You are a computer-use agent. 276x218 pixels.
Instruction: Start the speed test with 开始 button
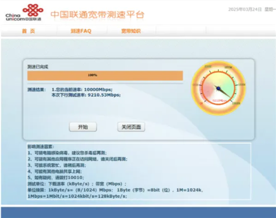click(x=83, y=127)
